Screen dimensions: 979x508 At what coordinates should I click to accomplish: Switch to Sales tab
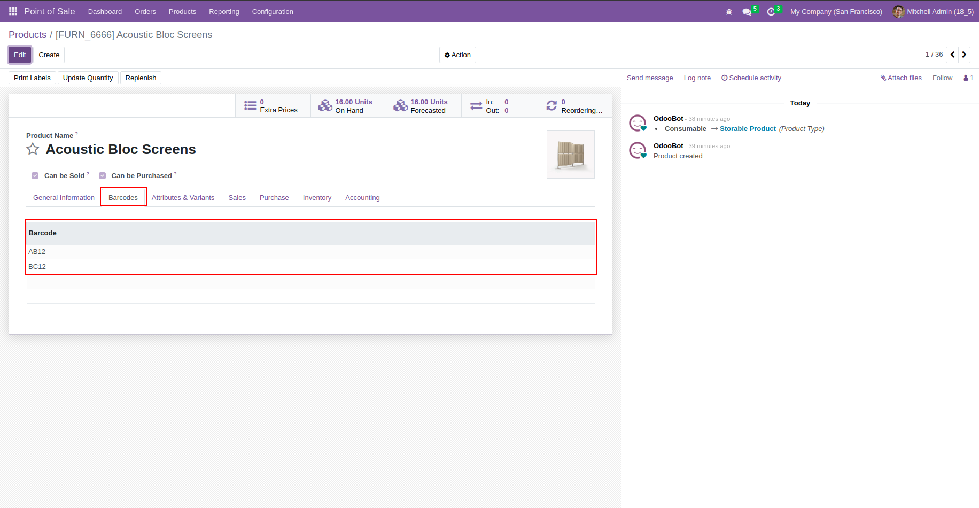(237, 198)
